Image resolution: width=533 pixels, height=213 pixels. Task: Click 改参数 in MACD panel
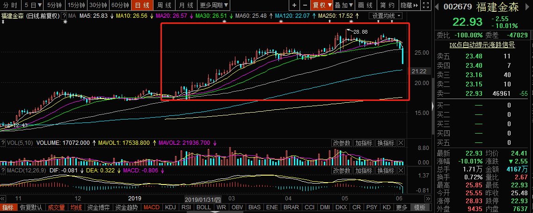342,170
